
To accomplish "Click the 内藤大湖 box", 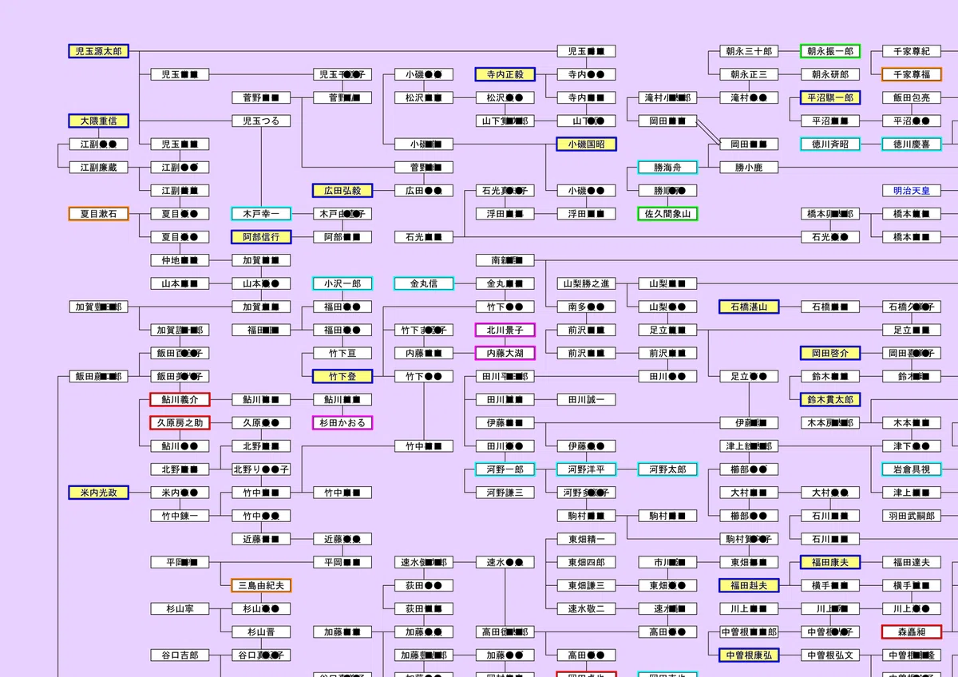I will click(x=505, y=353).
